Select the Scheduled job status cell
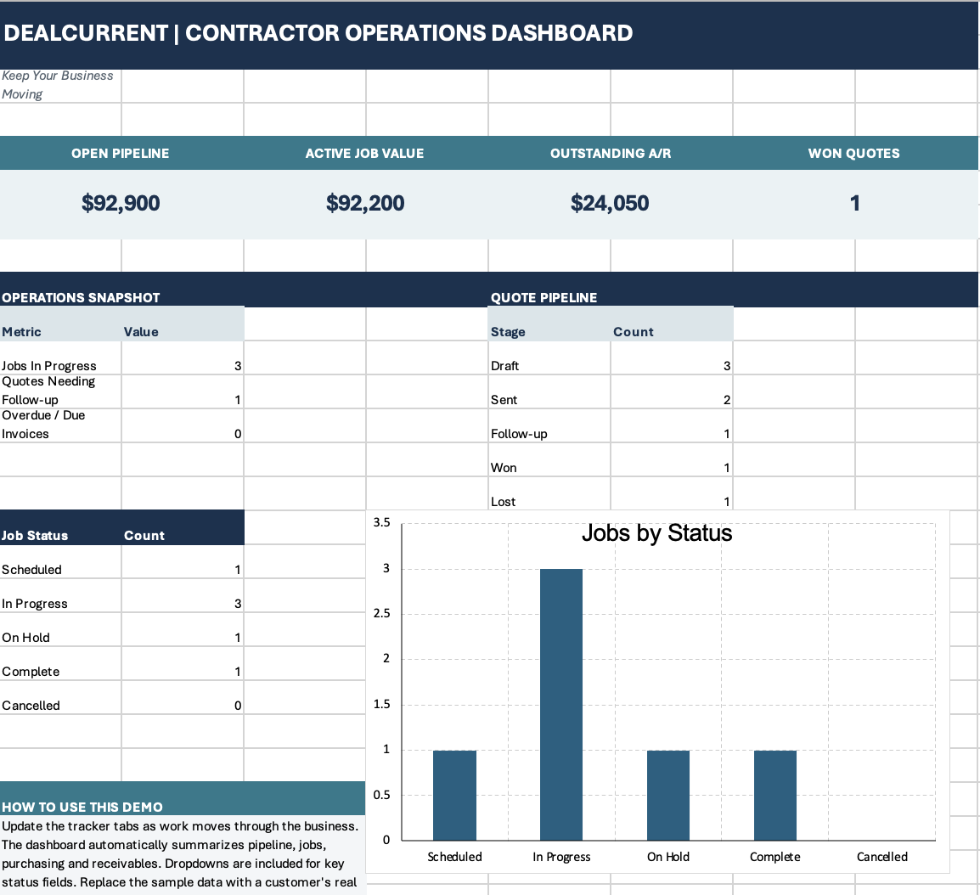Image resolution: width=980 pixels, height=895 pixels. 60,562
